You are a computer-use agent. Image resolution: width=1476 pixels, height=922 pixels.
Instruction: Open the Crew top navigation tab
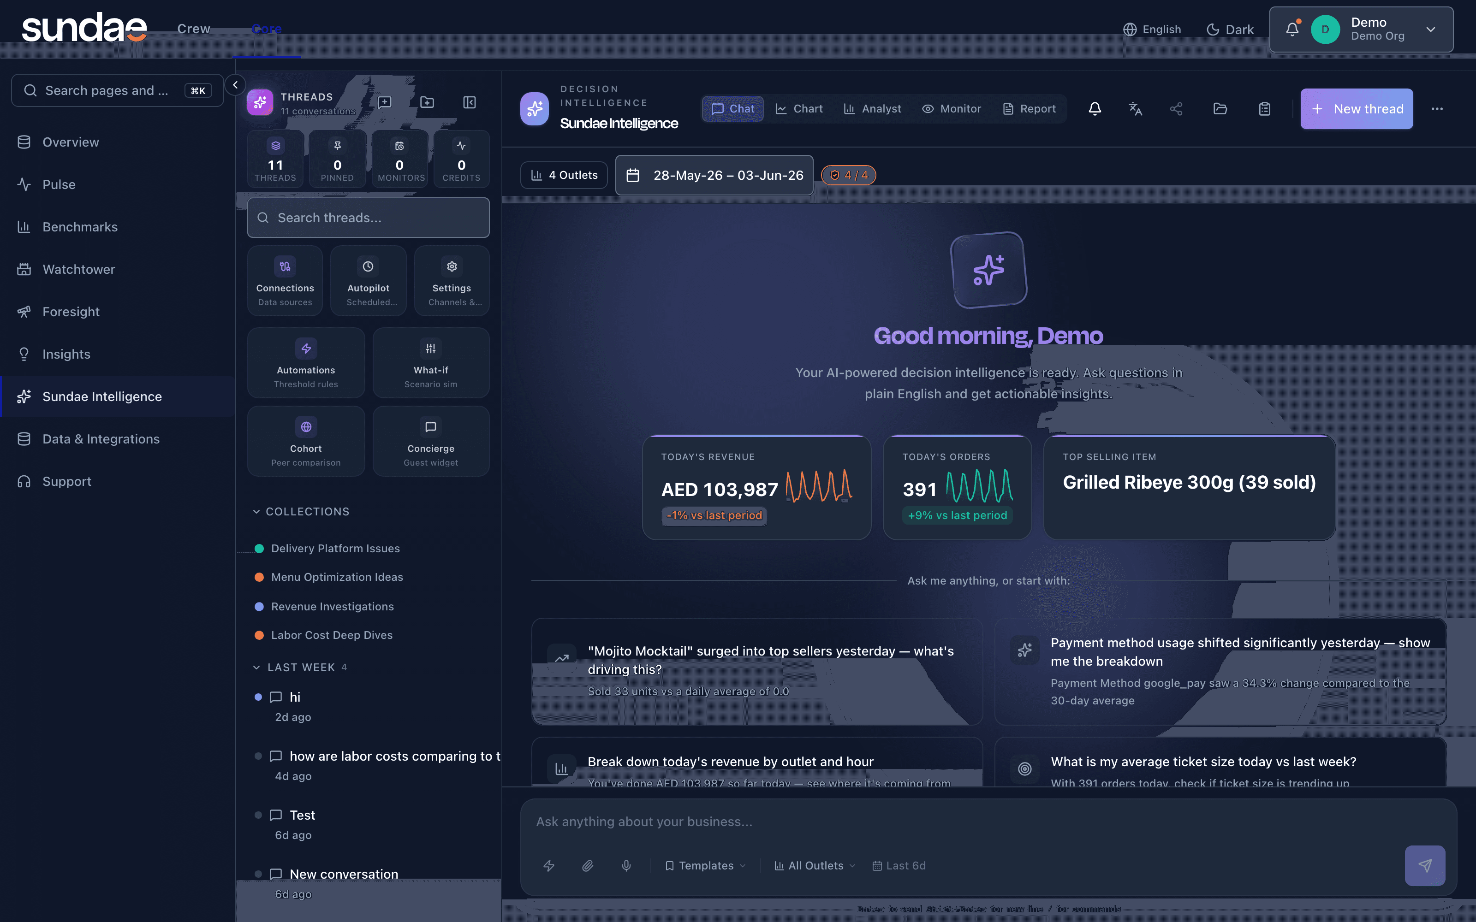pos(194,29)
